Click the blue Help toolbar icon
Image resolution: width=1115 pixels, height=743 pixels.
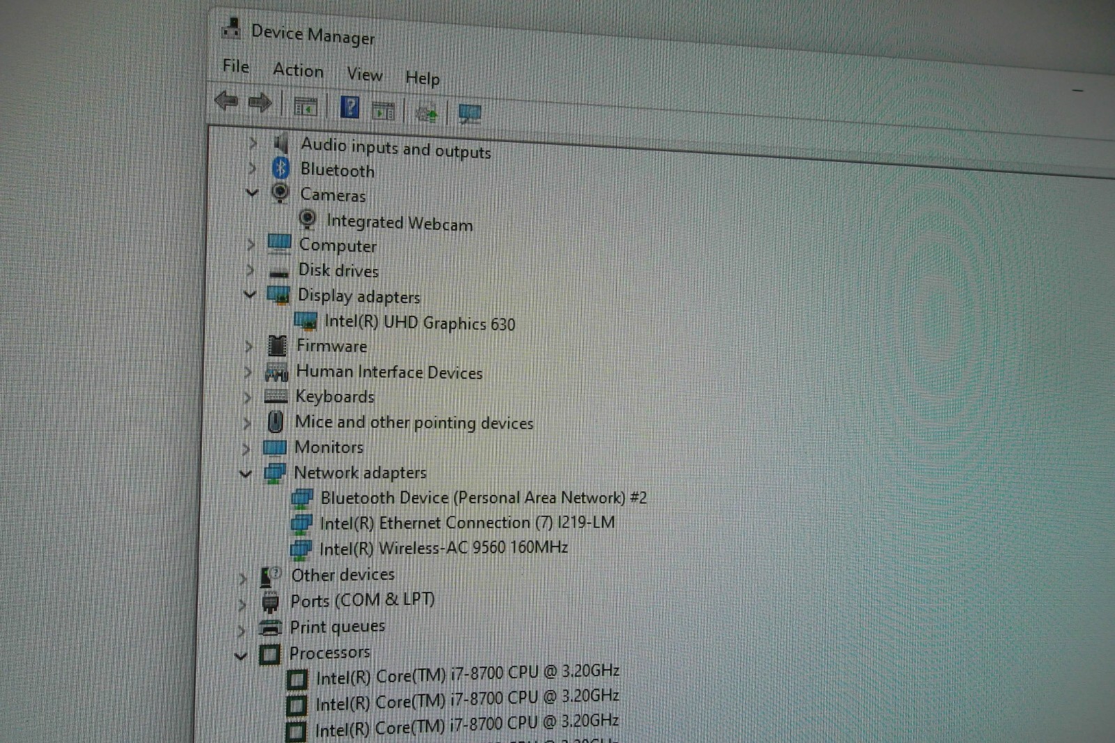(x=350, y=107)
